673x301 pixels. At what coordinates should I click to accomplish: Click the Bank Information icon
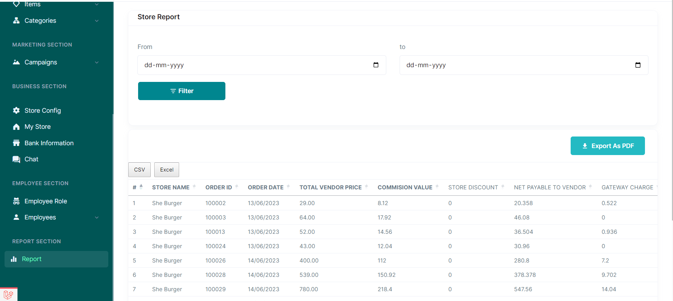tap(16, 143)
